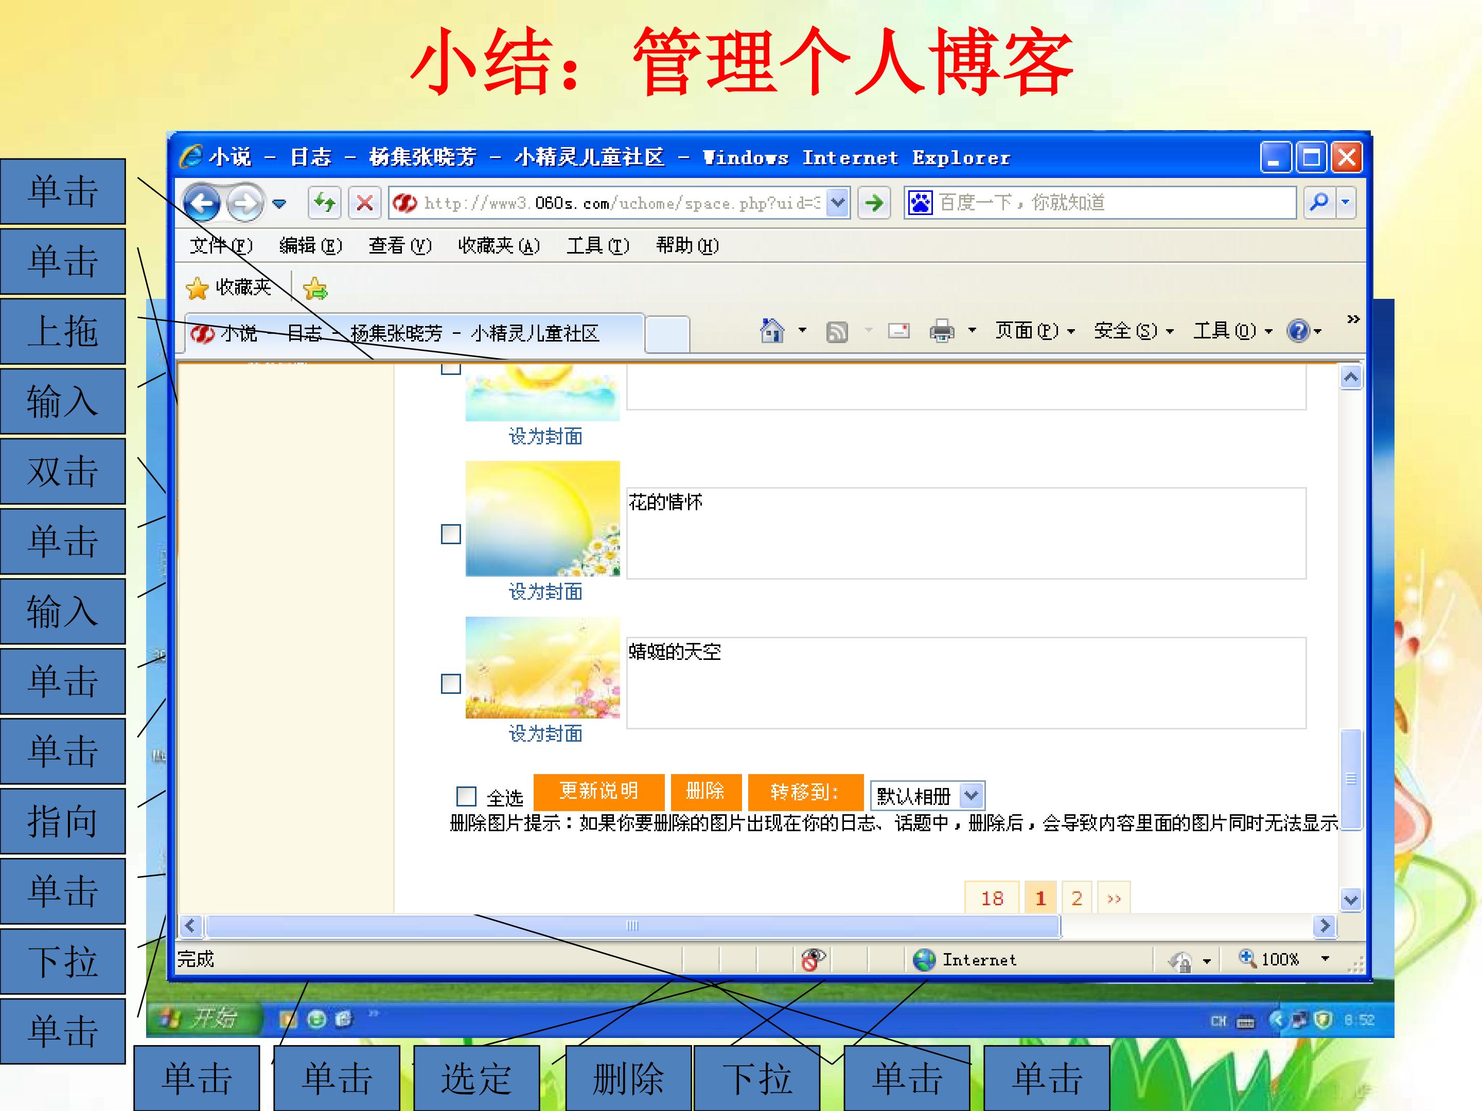1482x1111 pixels.
Task: Click the Home icon in the command bar
Action: (x=772, y=330)
